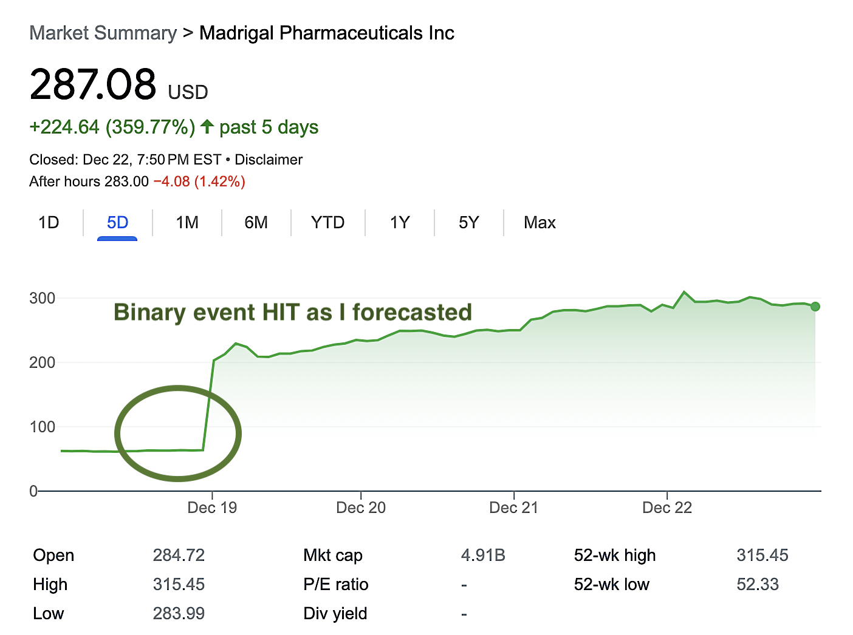
Task: Click the Dec 19 axis date label
Action: point(212,508)
